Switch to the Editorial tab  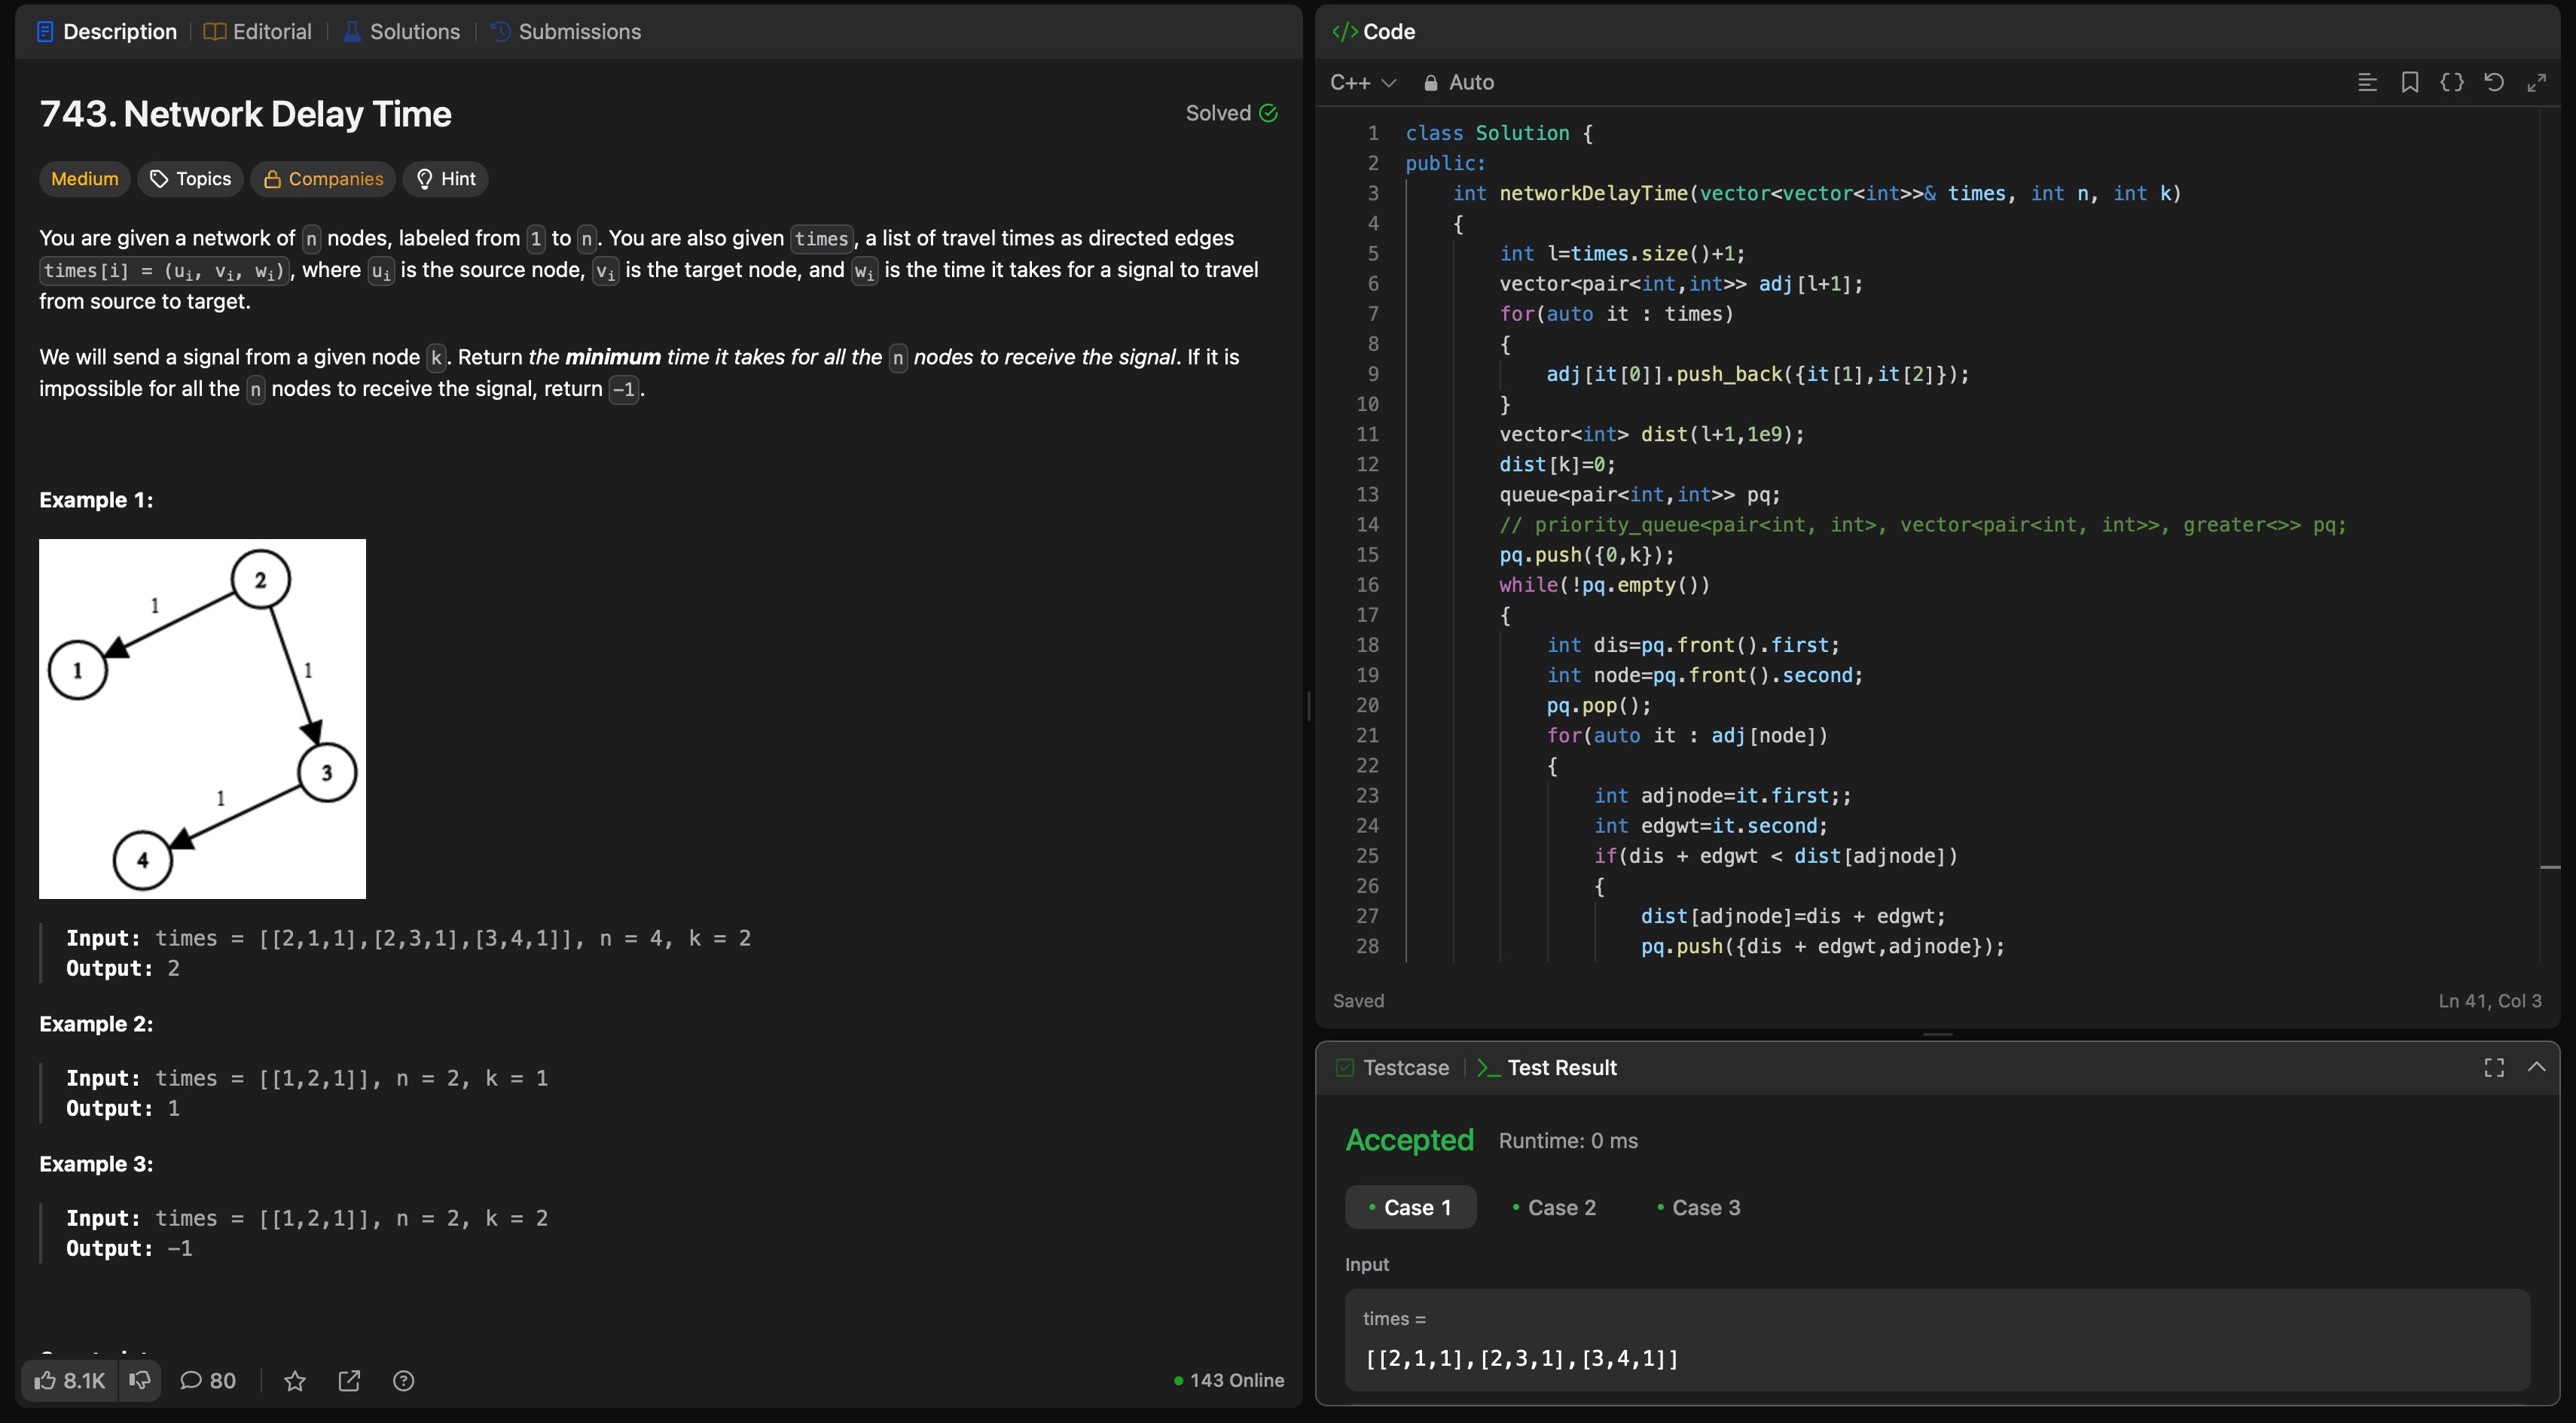[x=258, y=32]
